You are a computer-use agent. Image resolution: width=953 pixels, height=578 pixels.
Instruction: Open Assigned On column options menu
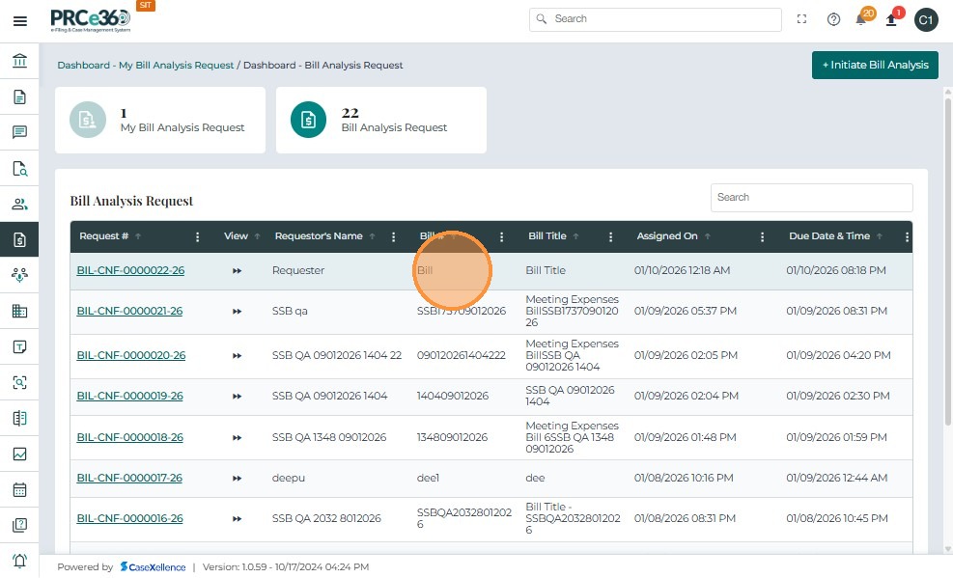pos(763,236)
